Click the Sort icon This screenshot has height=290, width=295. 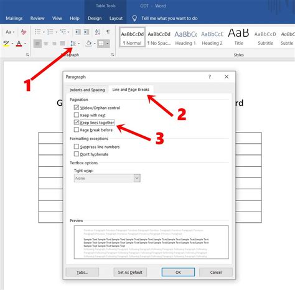98,32
